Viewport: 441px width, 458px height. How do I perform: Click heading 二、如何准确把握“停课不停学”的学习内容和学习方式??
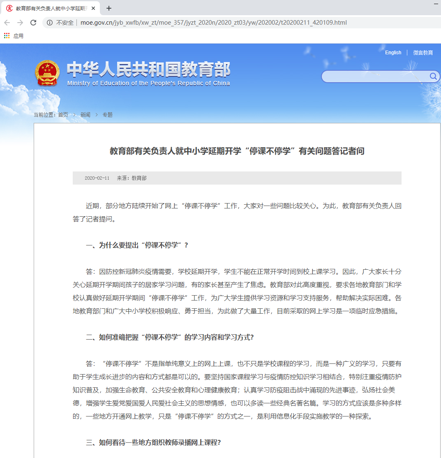coord(170,338)
